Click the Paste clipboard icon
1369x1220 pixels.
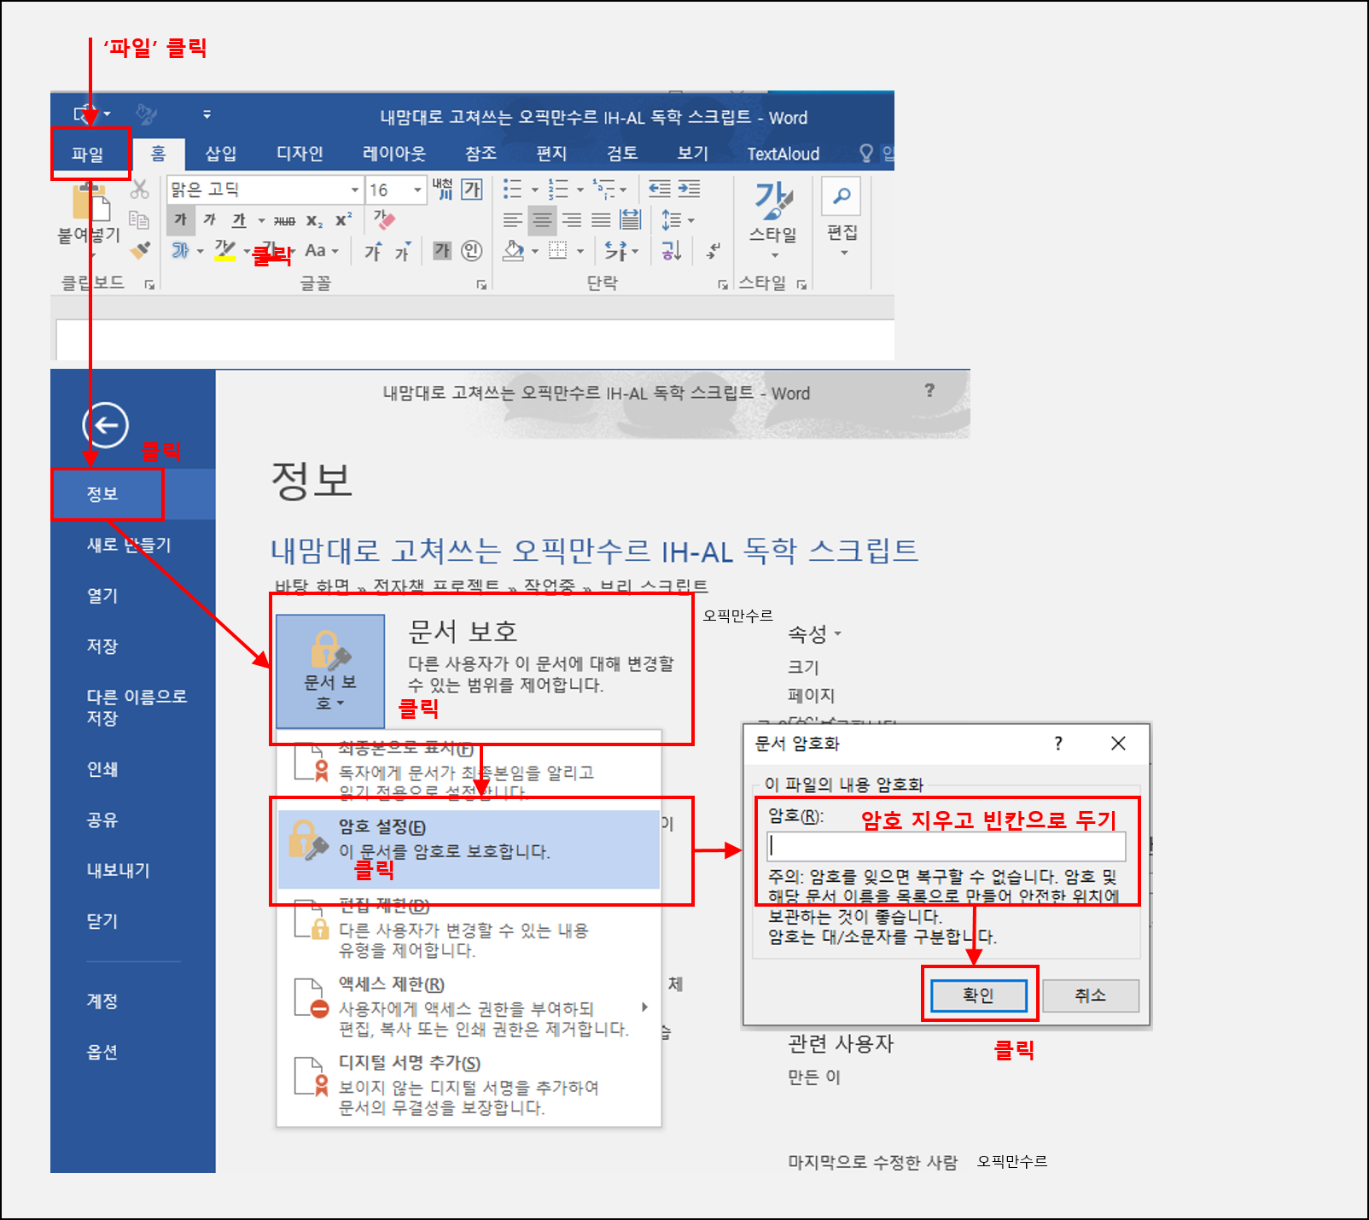(90, 201)
